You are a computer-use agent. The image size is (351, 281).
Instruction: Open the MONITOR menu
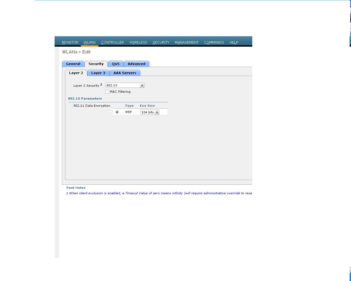point(70,43)
